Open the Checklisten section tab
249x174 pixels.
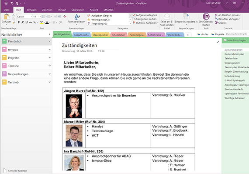pos(119,35)
